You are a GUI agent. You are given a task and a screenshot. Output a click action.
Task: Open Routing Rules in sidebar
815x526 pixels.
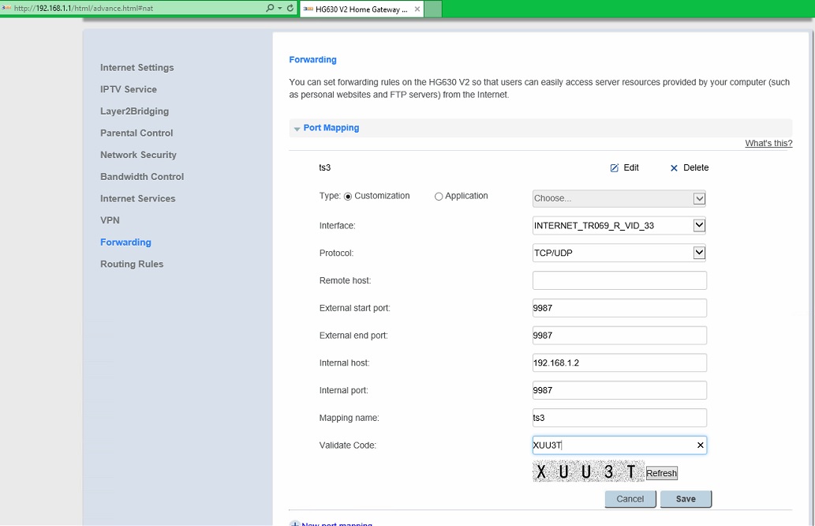click(132, 265)
